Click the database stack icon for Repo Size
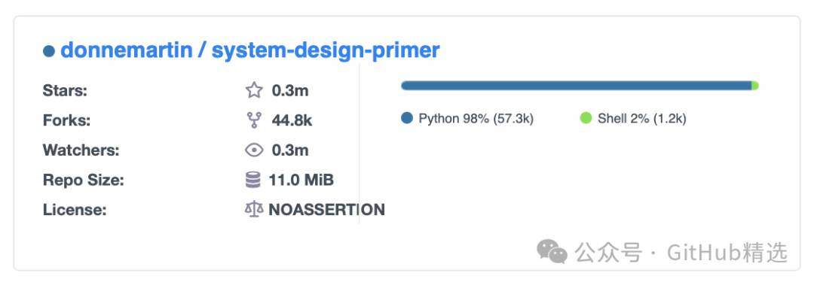 [252, 180]
